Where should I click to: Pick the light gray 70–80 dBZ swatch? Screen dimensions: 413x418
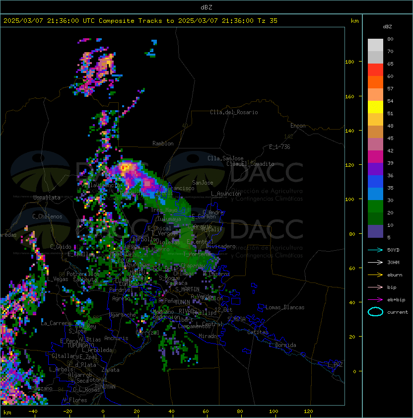375,45
